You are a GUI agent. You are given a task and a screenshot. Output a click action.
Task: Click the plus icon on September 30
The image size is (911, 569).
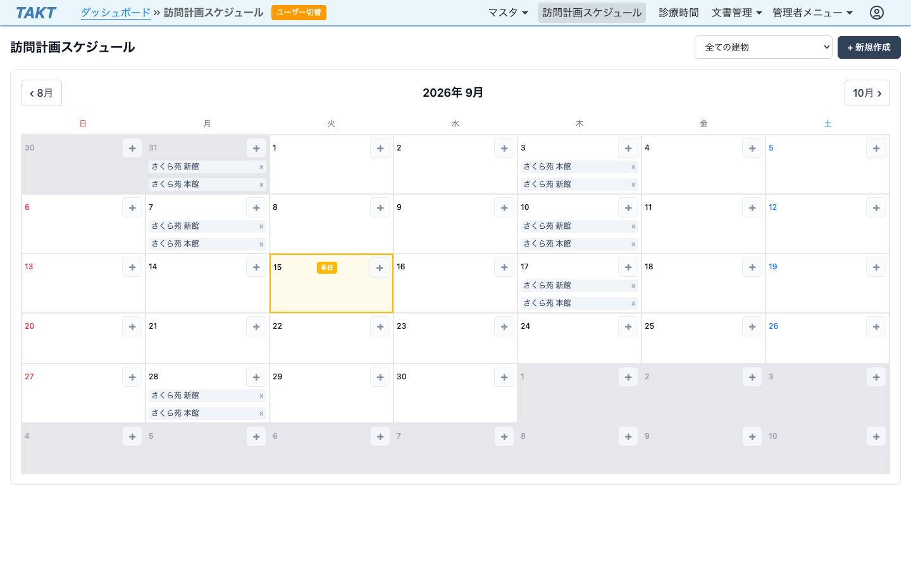504,377
